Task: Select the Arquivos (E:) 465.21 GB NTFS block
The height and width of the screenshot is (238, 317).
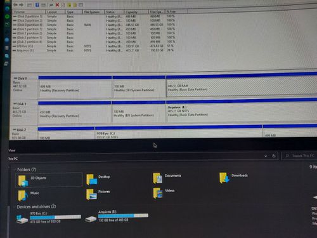Action: pos(242,110)
